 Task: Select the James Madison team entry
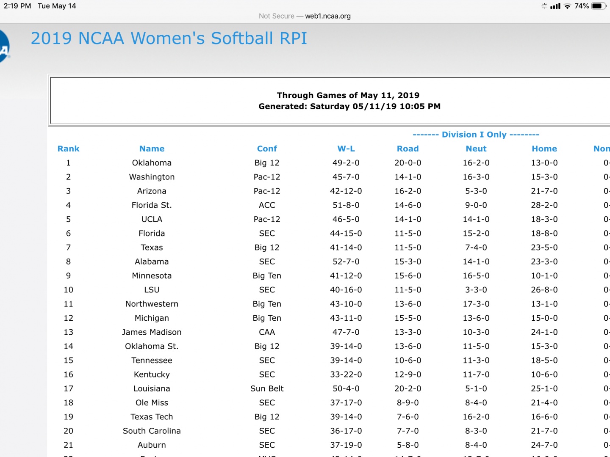152,332
